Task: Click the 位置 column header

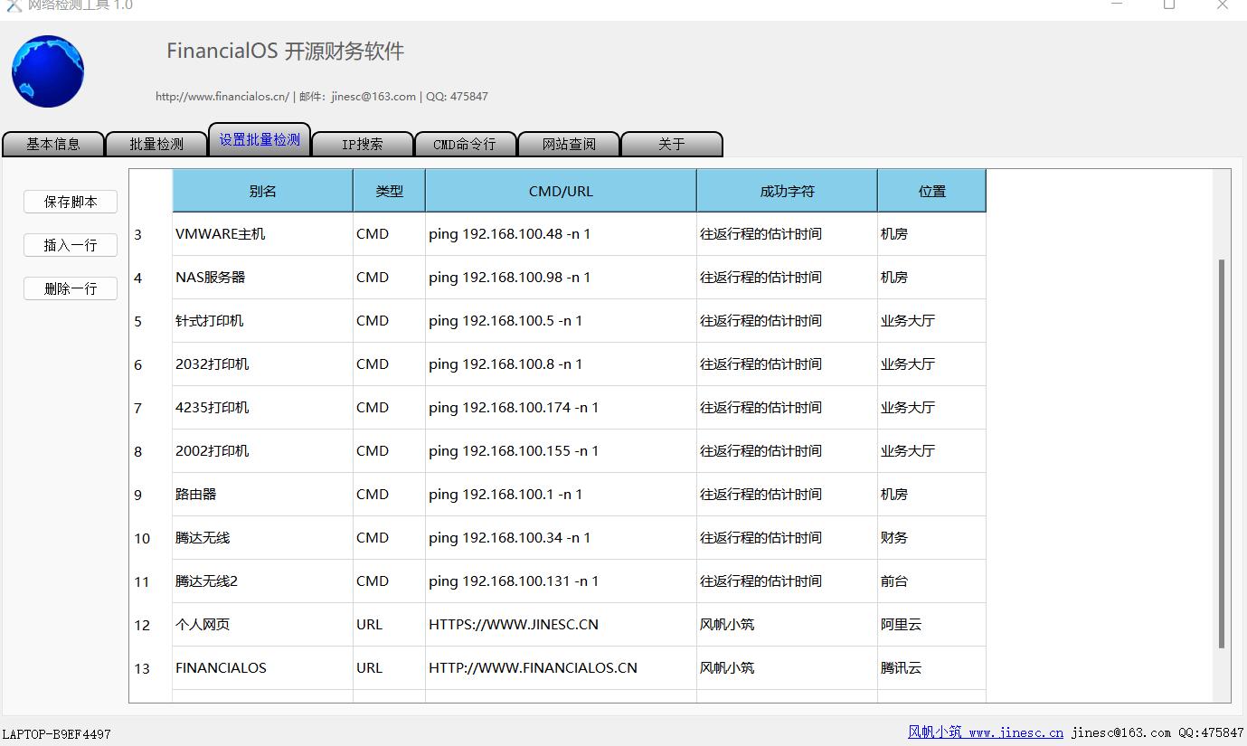Action: [x=931, y=190]
